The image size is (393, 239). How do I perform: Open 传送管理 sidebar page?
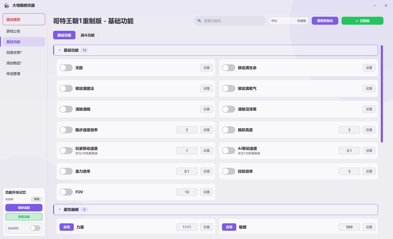(24, 74)
